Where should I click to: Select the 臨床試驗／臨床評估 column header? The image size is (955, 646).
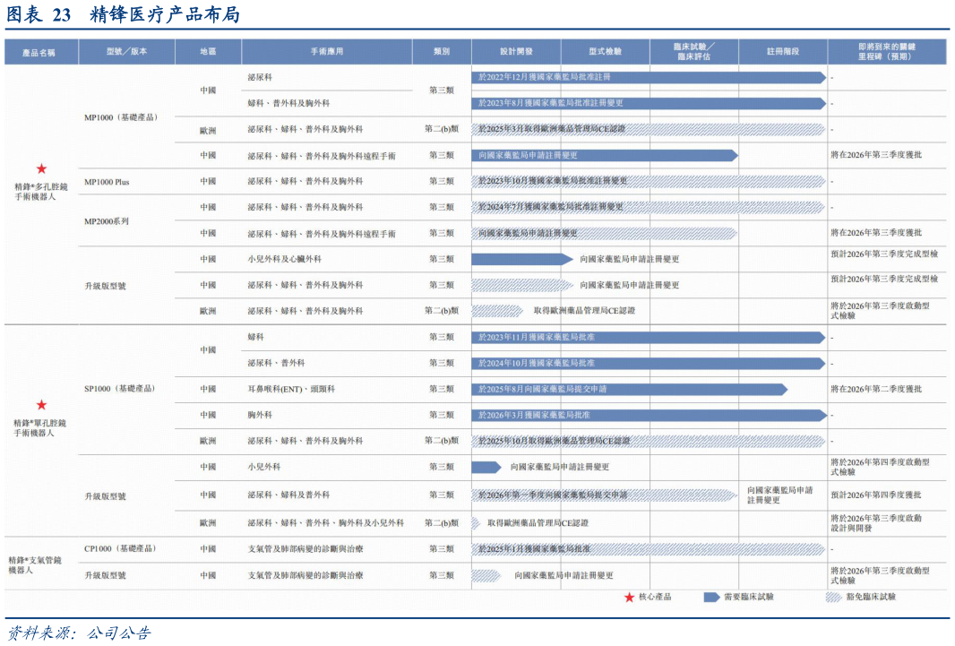[694, 52]
